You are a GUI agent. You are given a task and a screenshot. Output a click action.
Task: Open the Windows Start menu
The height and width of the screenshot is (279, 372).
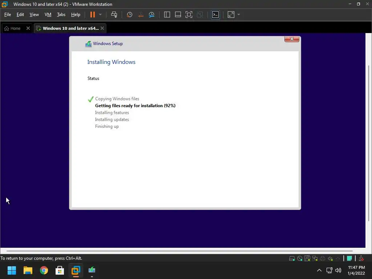pos(12,270)
